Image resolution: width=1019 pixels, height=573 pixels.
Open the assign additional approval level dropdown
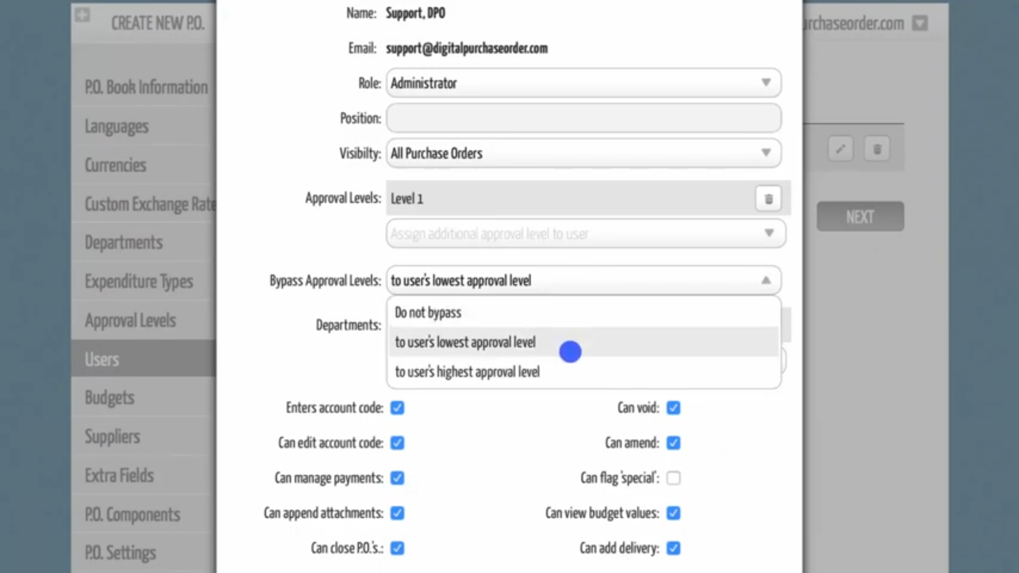[x=585, y=234]
